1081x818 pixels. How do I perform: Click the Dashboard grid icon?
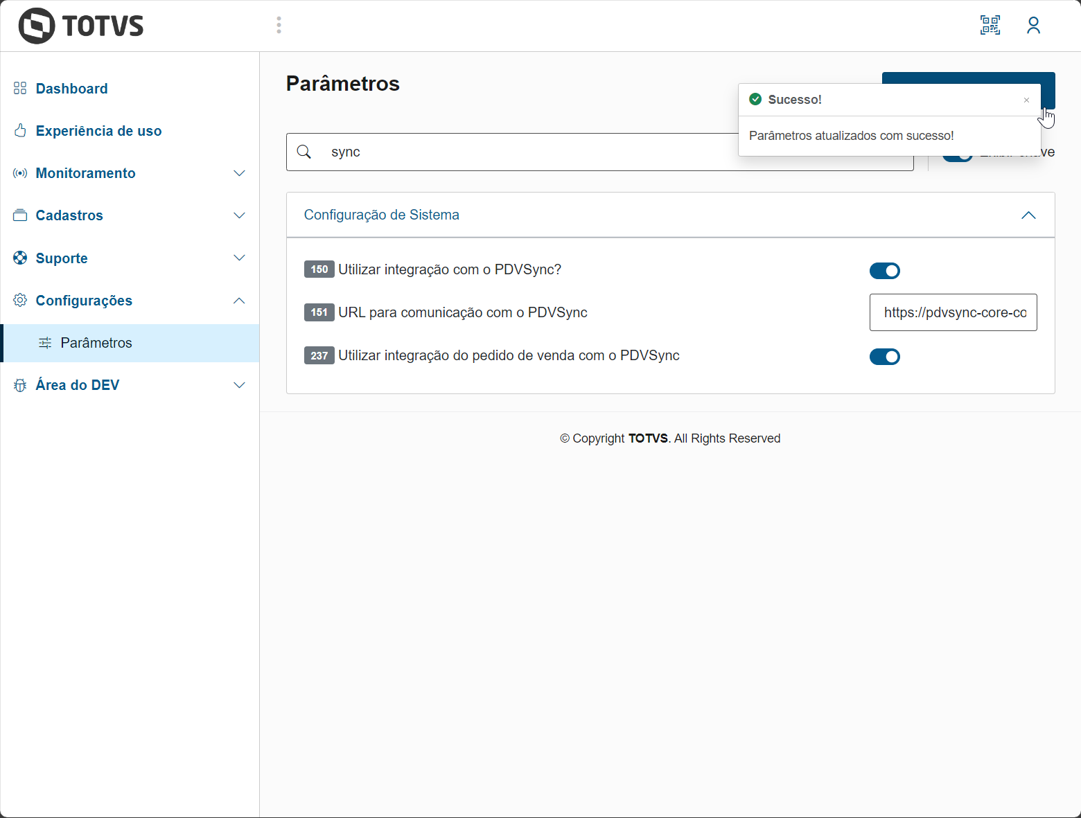pos(20,89)
